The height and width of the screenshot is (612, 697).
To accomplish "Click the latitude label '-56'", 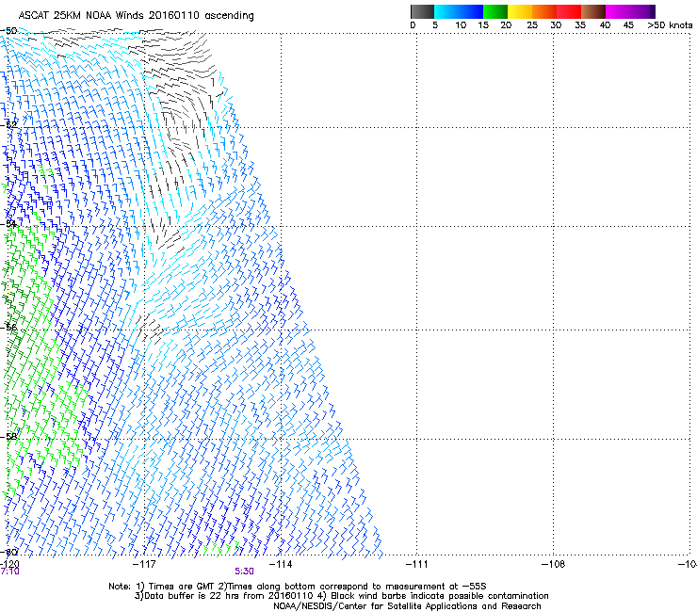I will tap(8, 328).
